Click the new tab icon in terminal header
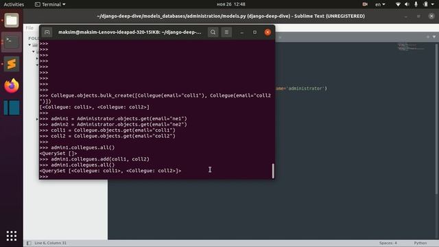This screenshot has width=439, height=247. coord(47,32)
